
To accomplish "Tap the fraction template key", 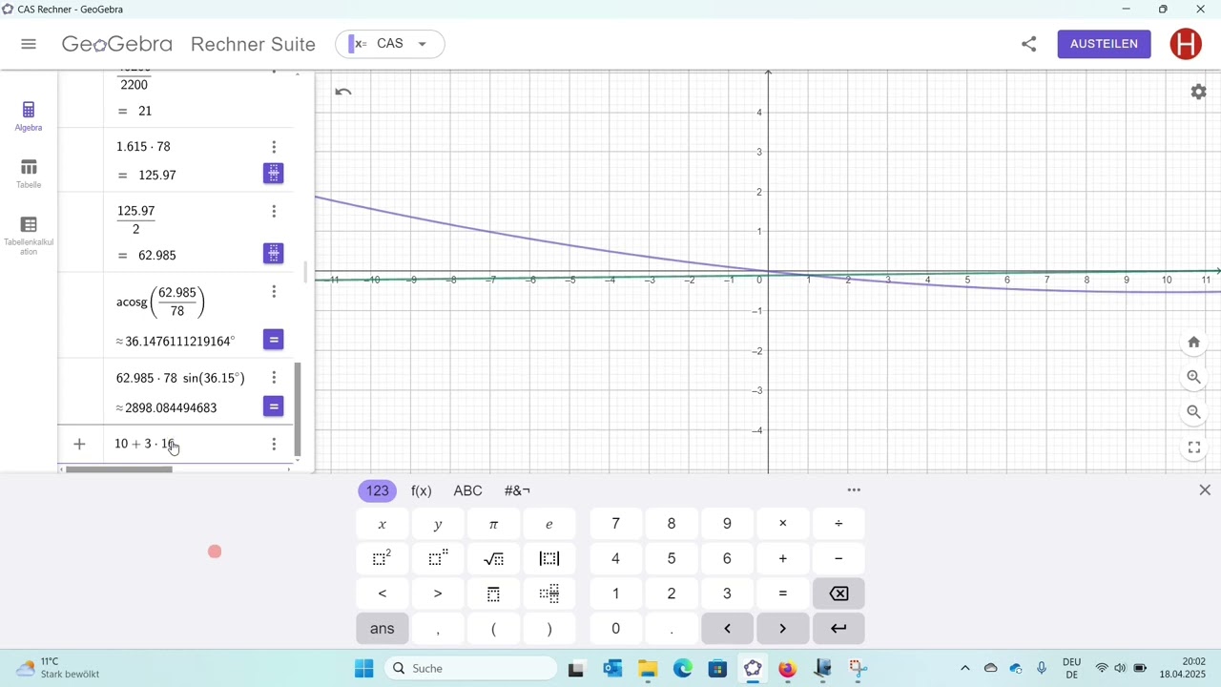I will [x=493, y=593].
